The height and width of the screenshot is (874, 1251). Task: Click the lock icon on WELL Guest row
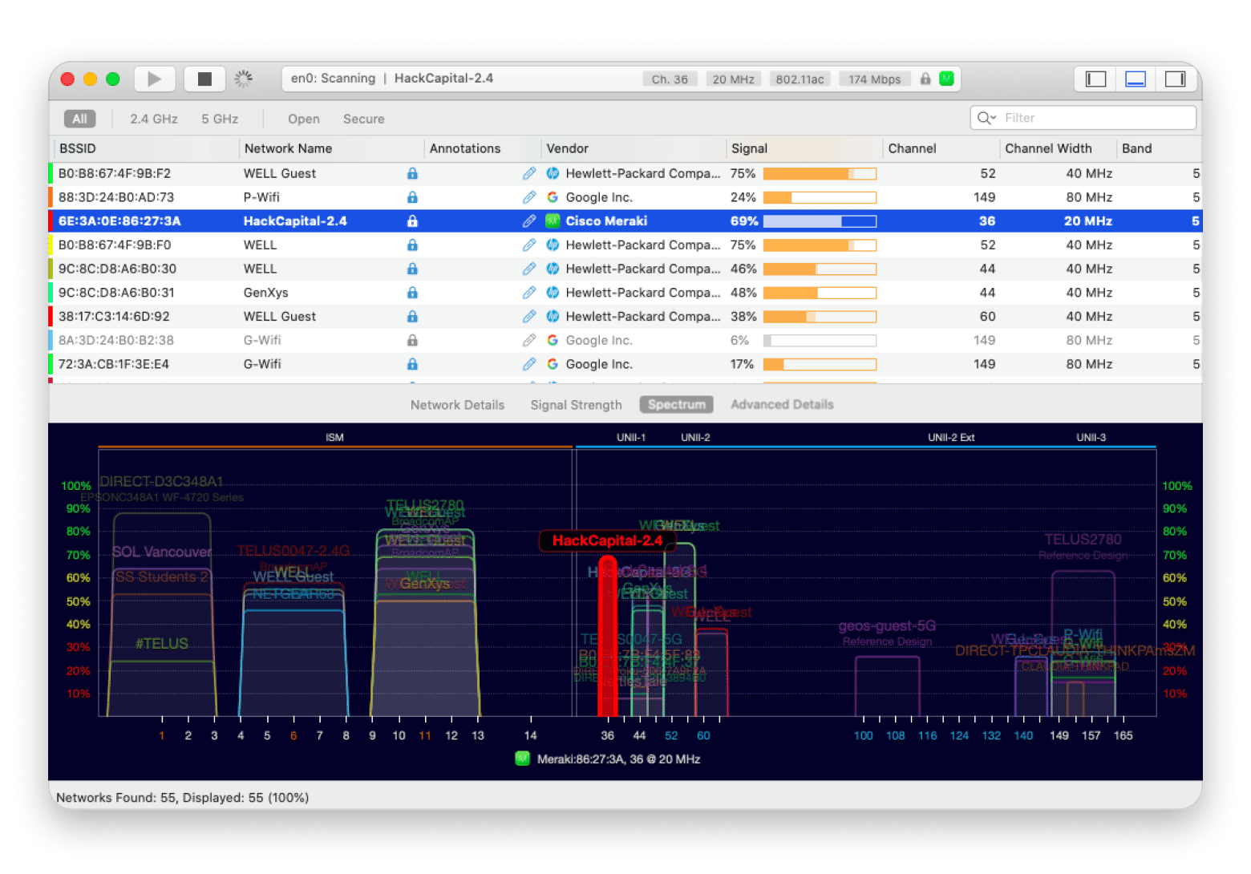(x=412, y=173)
